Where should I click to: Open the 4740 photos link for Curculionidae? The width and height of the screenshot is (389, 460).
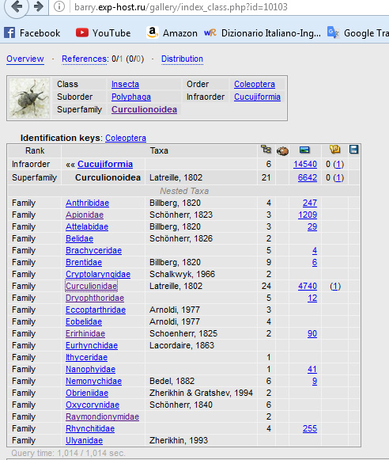(308, 286)
